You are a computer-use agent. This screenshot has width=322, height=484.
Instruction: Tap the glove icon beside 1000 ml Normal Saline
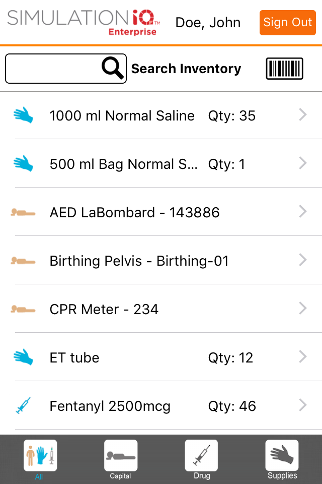pyautogui.click(x=24, y=115)
